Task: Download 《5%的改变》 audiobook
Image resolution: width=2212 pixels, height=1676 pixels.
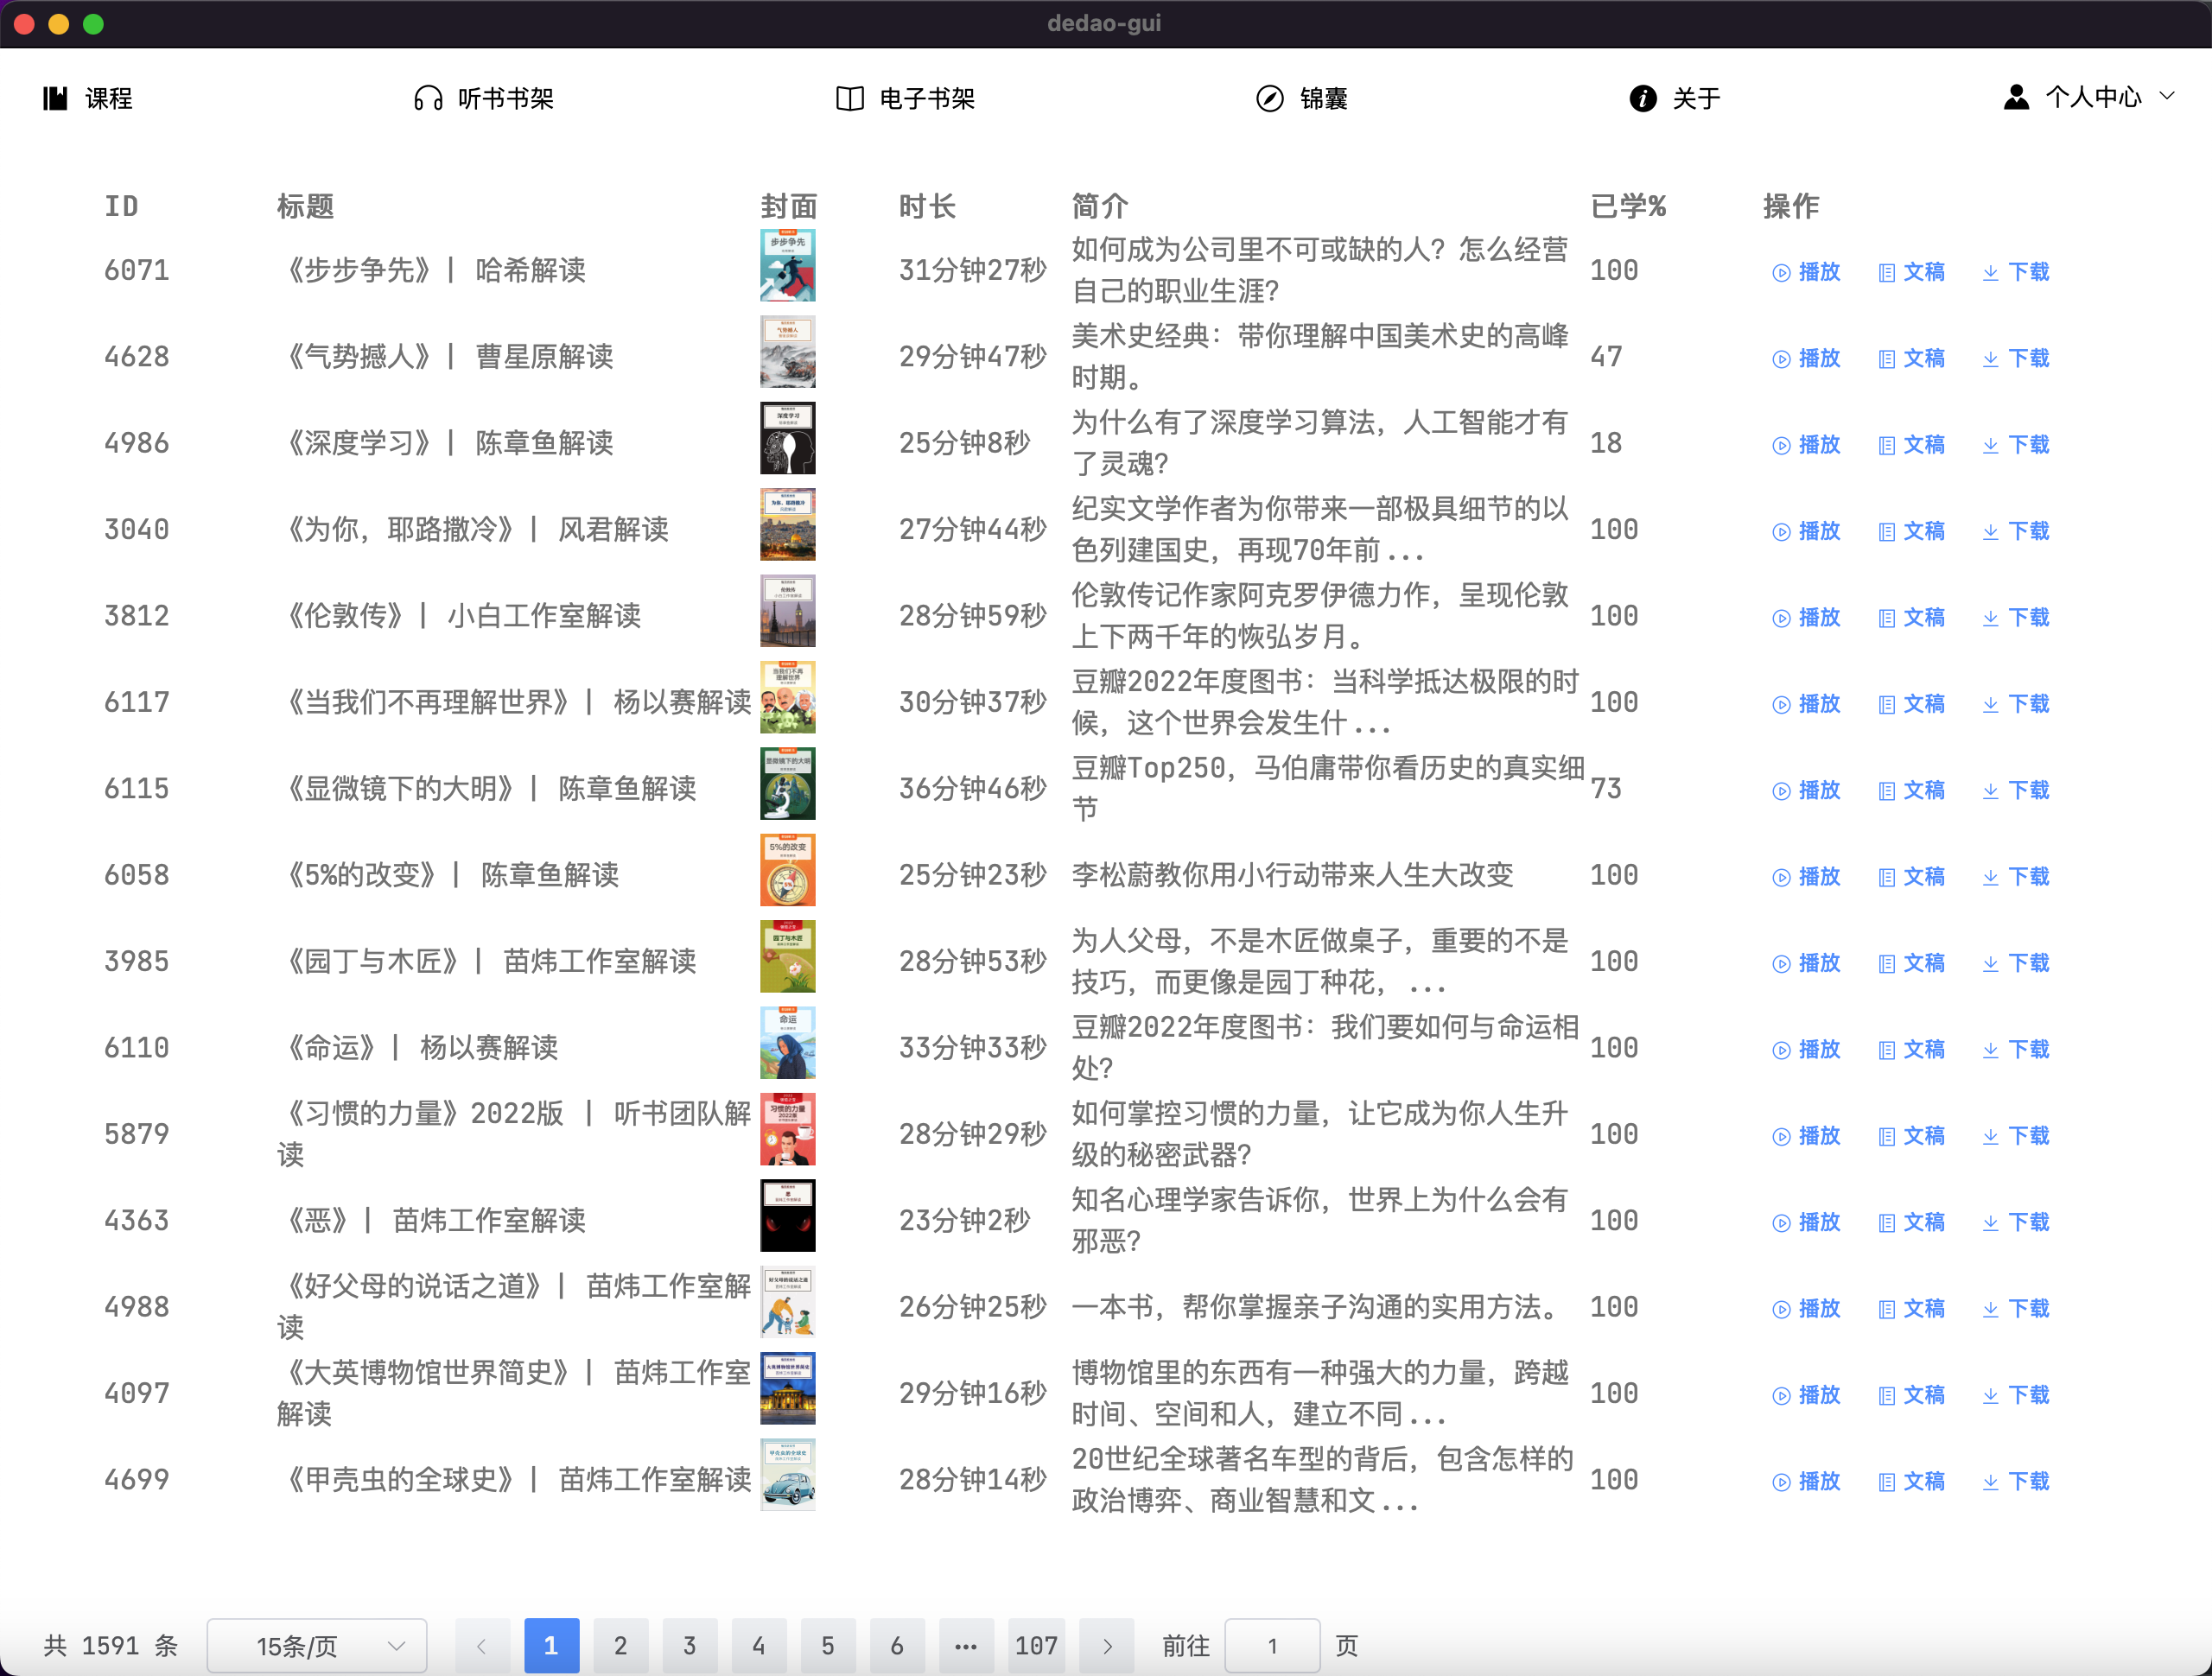Action: [x=2015, y=877]
